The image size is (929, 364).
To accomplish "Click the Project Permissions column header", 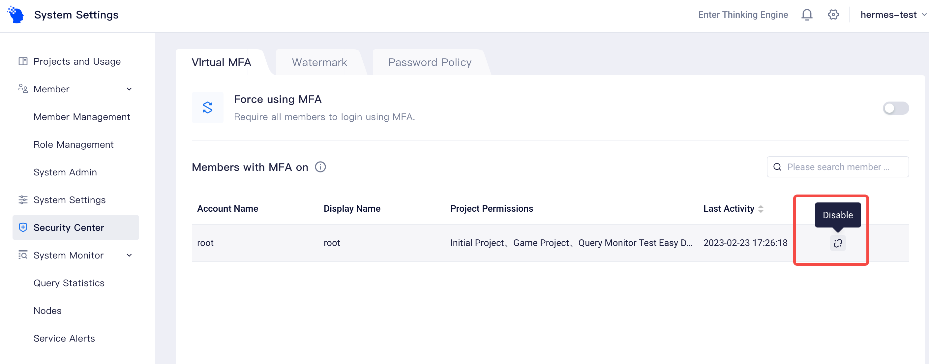I will tap(492, 209).
